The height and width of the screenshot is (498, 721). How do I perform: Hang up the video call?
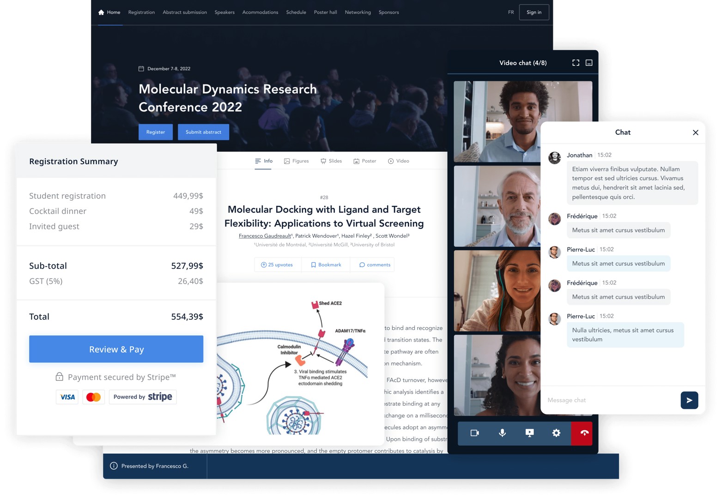pyautogui.click(x=584, y=433)
